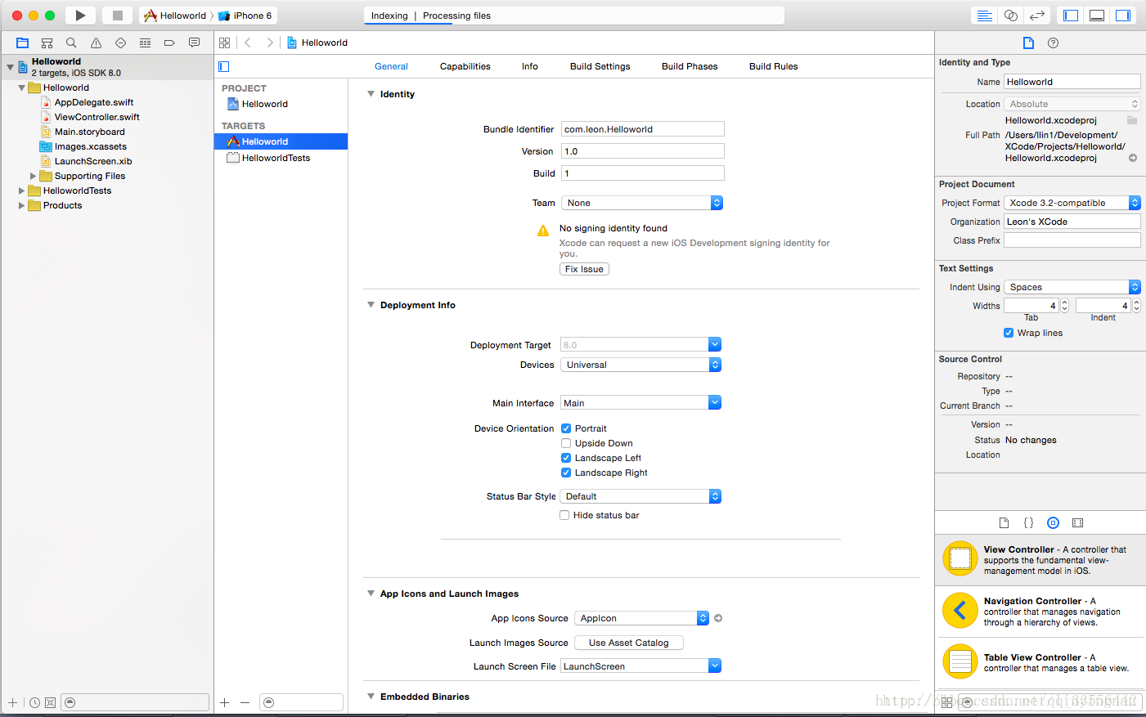Open the Debug navigator
The image size is (1146, 717).
(x=145, y=43)
